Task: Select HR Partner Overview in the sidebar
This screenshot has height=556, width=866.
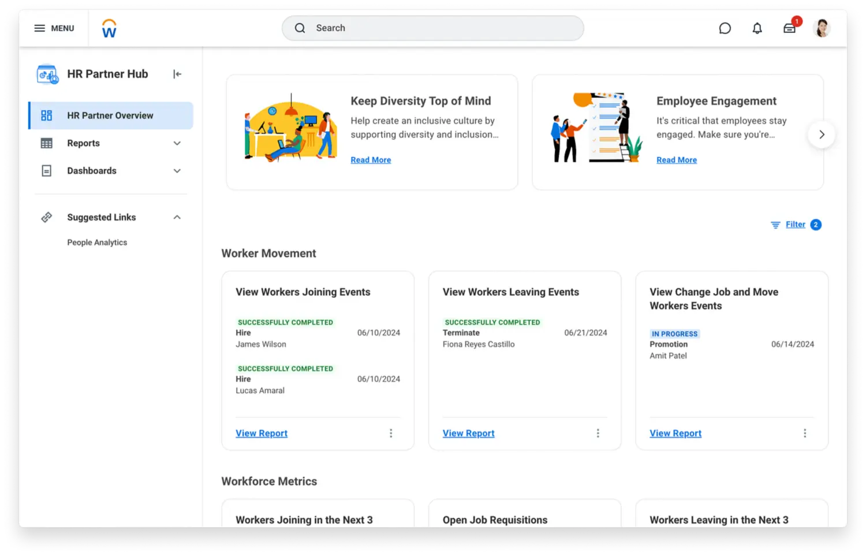Action: 110,115
